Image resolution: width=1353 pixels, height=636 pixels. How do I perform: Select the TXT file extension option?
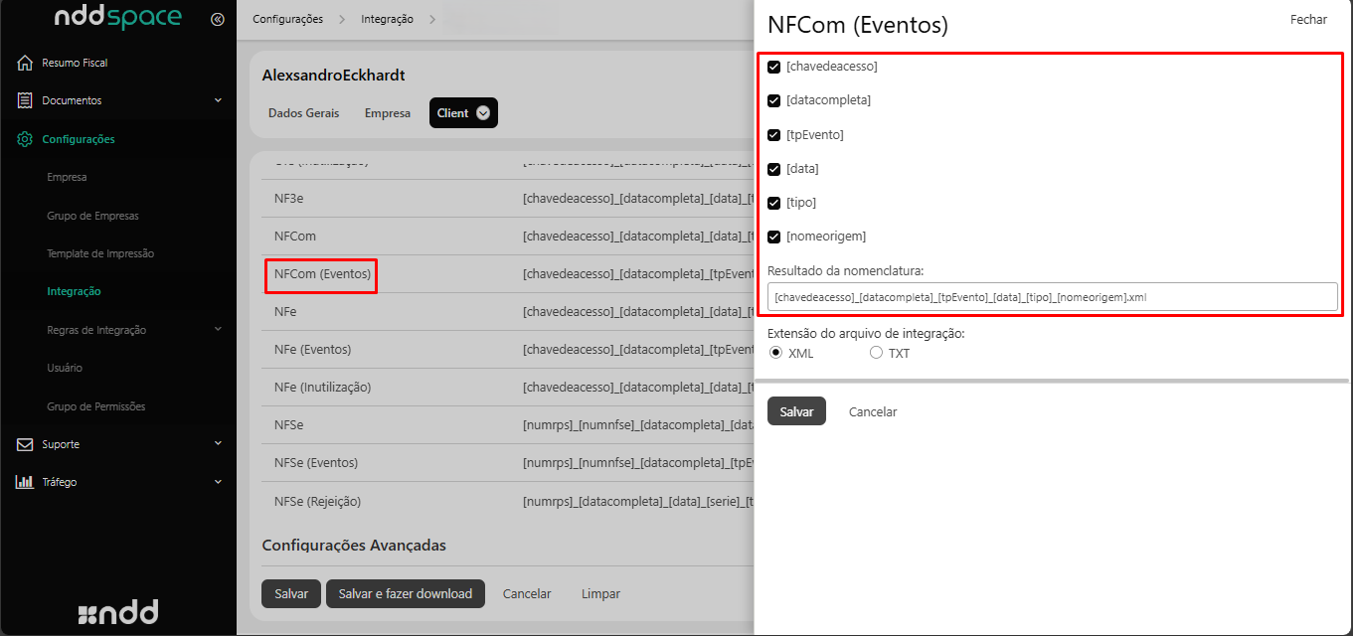pos(876,353)
